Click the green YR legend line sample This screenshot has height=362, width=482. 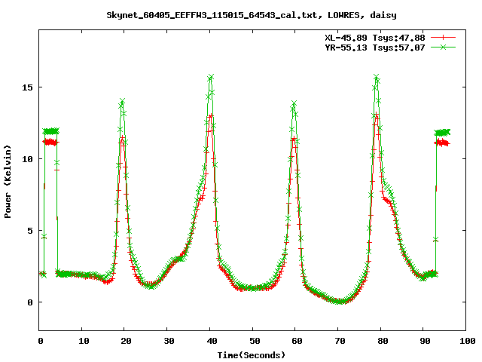(x=443, y=48)
